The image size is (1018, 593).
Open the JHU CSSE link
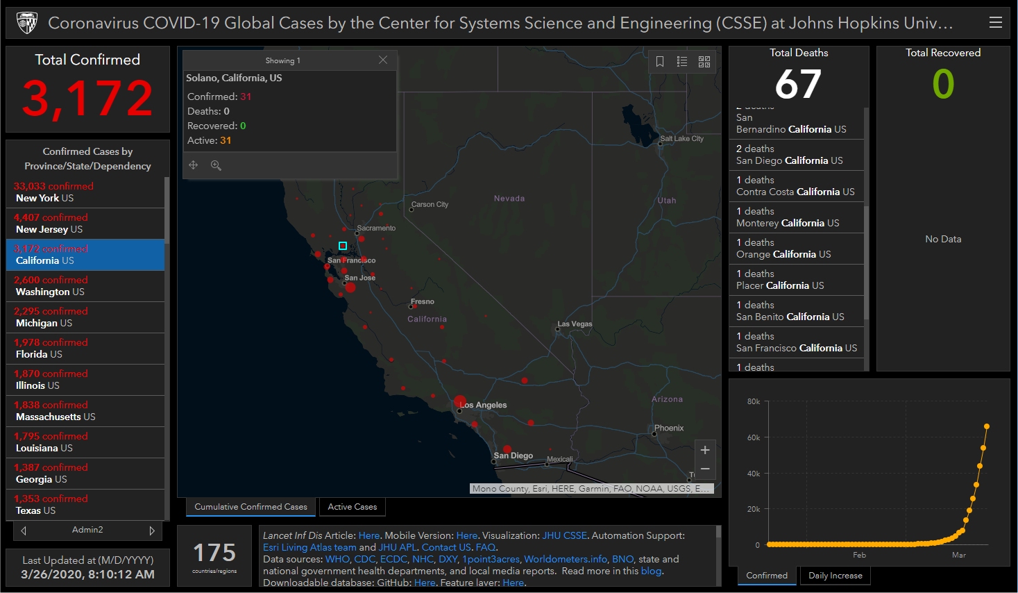[564, 536]
